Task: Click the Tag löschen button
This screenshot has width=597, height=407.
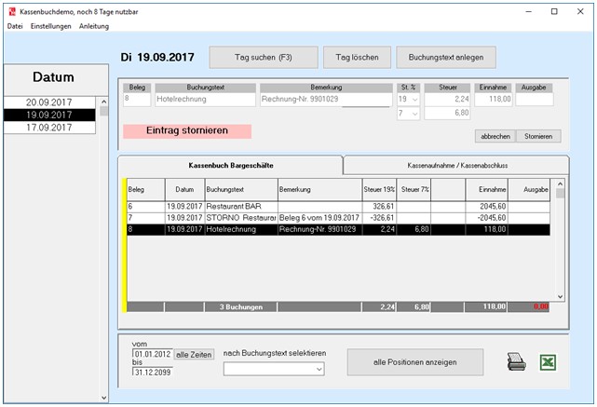Action: pos(357,58)
